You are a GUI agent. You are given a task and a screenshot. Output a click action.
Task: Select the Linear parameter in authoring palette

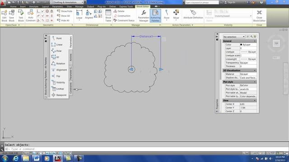[x=57, y=45]
